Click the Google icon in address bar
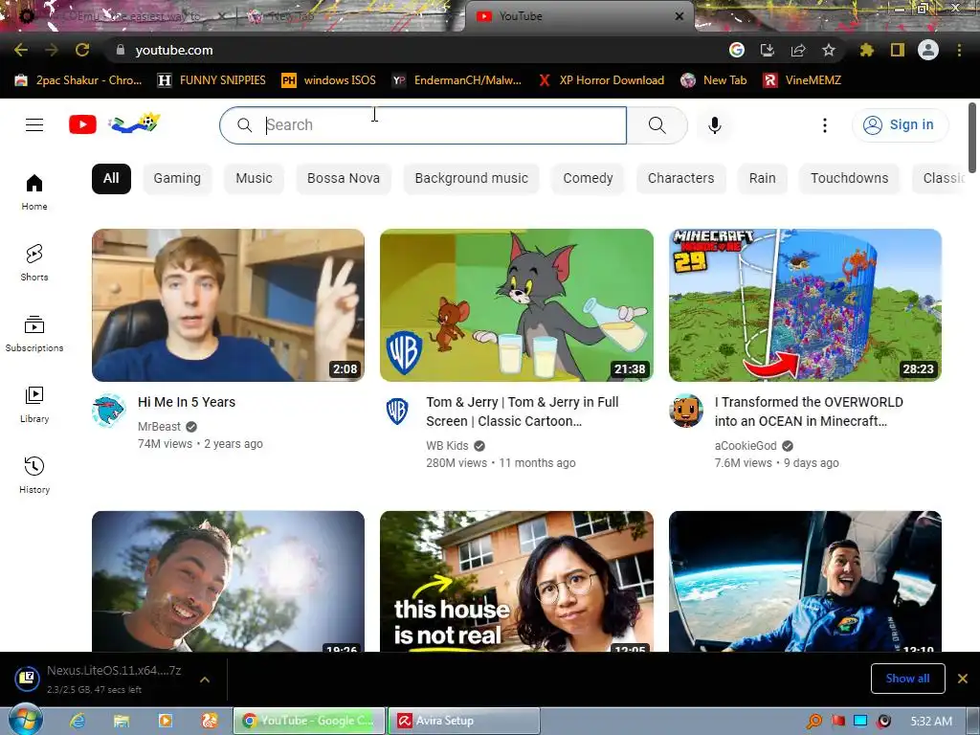Viewport: 980px width, 735px height. tap(737, 50)
